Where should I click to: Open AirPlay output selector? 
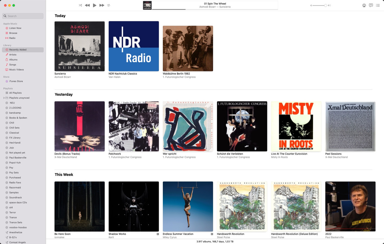(364, 5)
